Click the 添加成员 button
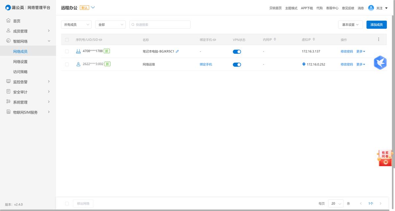 click(376, 25)
